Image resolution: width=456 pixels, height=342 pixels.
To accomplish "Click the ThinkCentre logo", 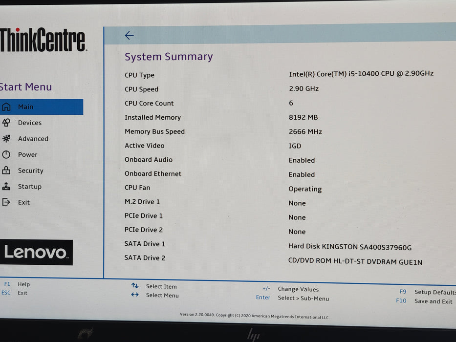I will [x=43, y=40].
